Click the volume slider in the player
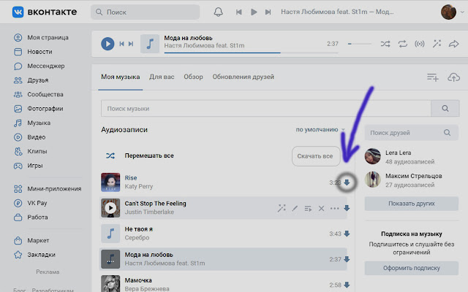This screenshot has height=292, width=468. click(360, 44)
